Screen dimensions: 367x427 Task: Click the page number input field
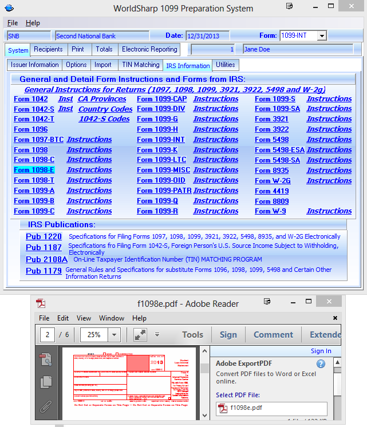46,335
